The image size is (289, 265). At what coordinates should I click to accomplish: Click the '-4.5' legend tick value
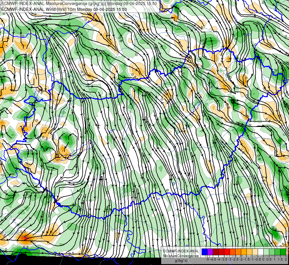pyautogui.click(x=213, y=259)
